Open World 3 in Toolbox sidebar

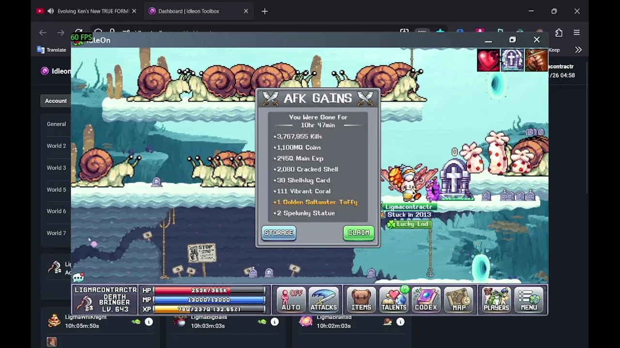(x=56, y=168)
